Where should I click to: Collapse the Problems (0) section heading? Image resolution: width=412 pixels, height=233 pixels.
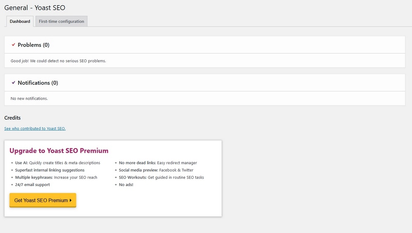pos(33,45)
